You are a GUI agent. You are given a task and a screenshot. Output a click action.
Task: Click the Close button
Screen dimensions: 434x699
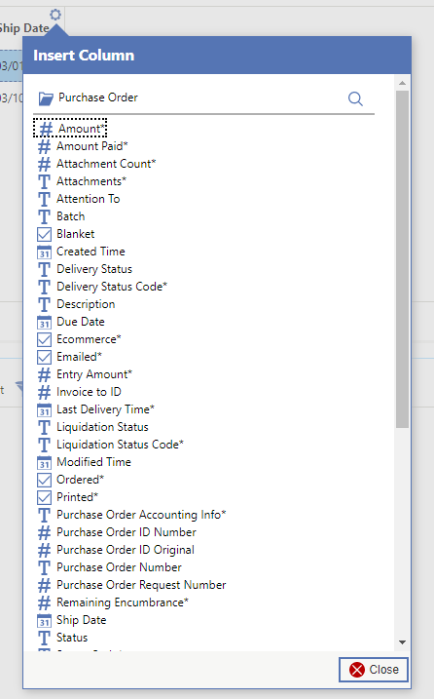(374, 670)
